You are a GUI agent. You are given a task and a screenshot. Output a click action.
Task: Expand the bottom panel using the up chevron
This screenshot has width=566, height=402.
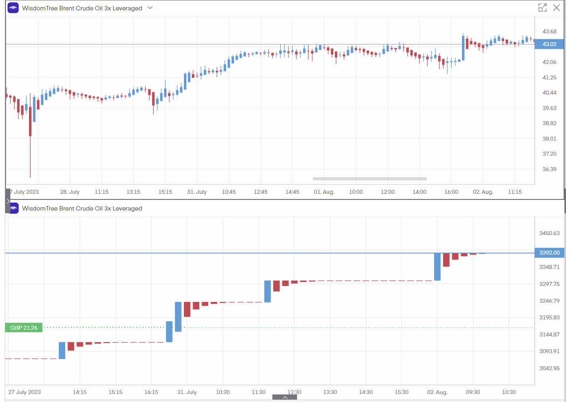(x=285, y=397)
